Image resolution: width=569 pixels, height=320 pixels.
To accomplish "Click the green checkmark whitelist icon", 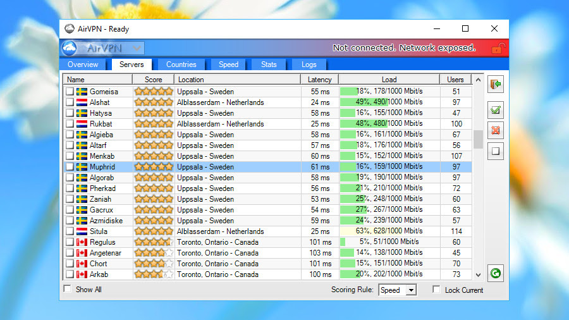I will (x=495, y=110).
